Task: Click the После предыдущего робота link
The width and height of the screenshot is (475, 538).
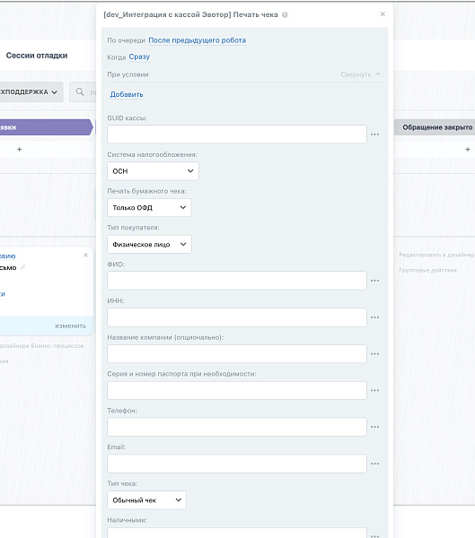Action: click(x=197, y=40)
